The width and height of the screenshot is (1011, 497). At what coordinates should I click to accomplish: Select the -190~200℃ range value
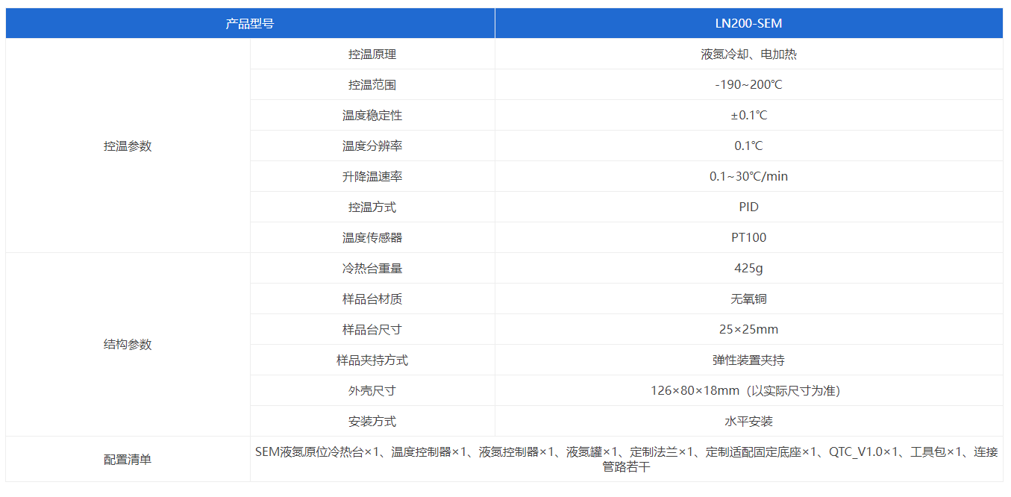748,85
